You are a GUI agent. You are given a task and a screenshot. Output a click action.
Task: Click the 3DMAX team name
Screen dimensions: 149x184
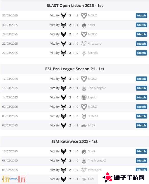93,116
